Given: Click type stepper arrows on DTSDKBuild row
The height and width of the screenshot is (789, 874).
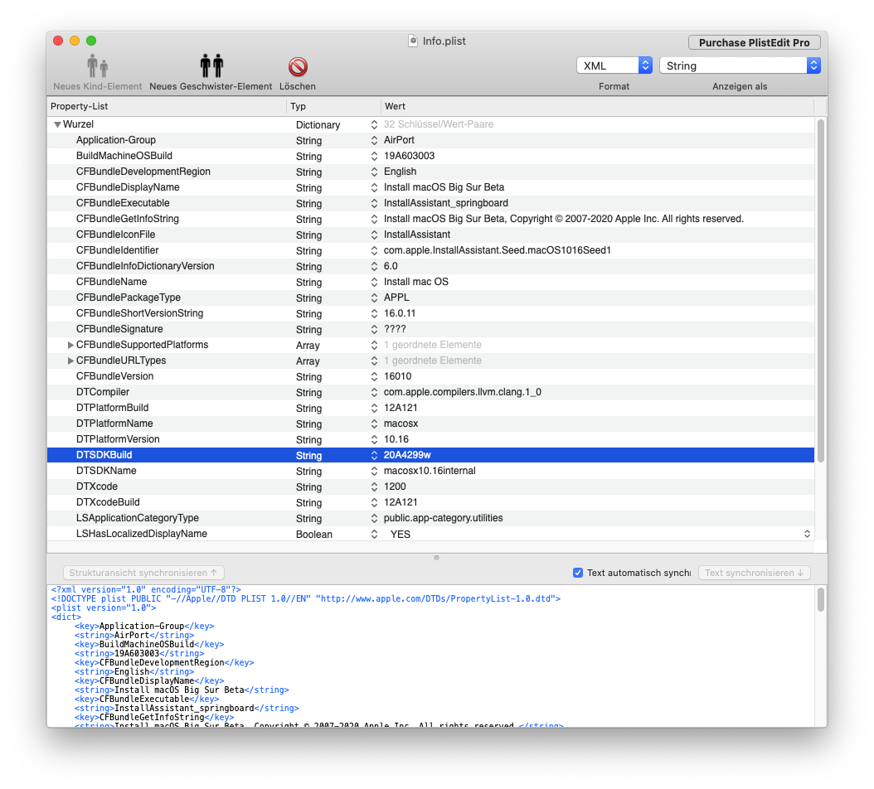Looking at the screenshot, I should [x=374, y=455].
